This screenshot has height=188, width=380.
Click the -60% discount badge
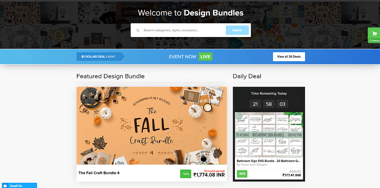(242, 174)
